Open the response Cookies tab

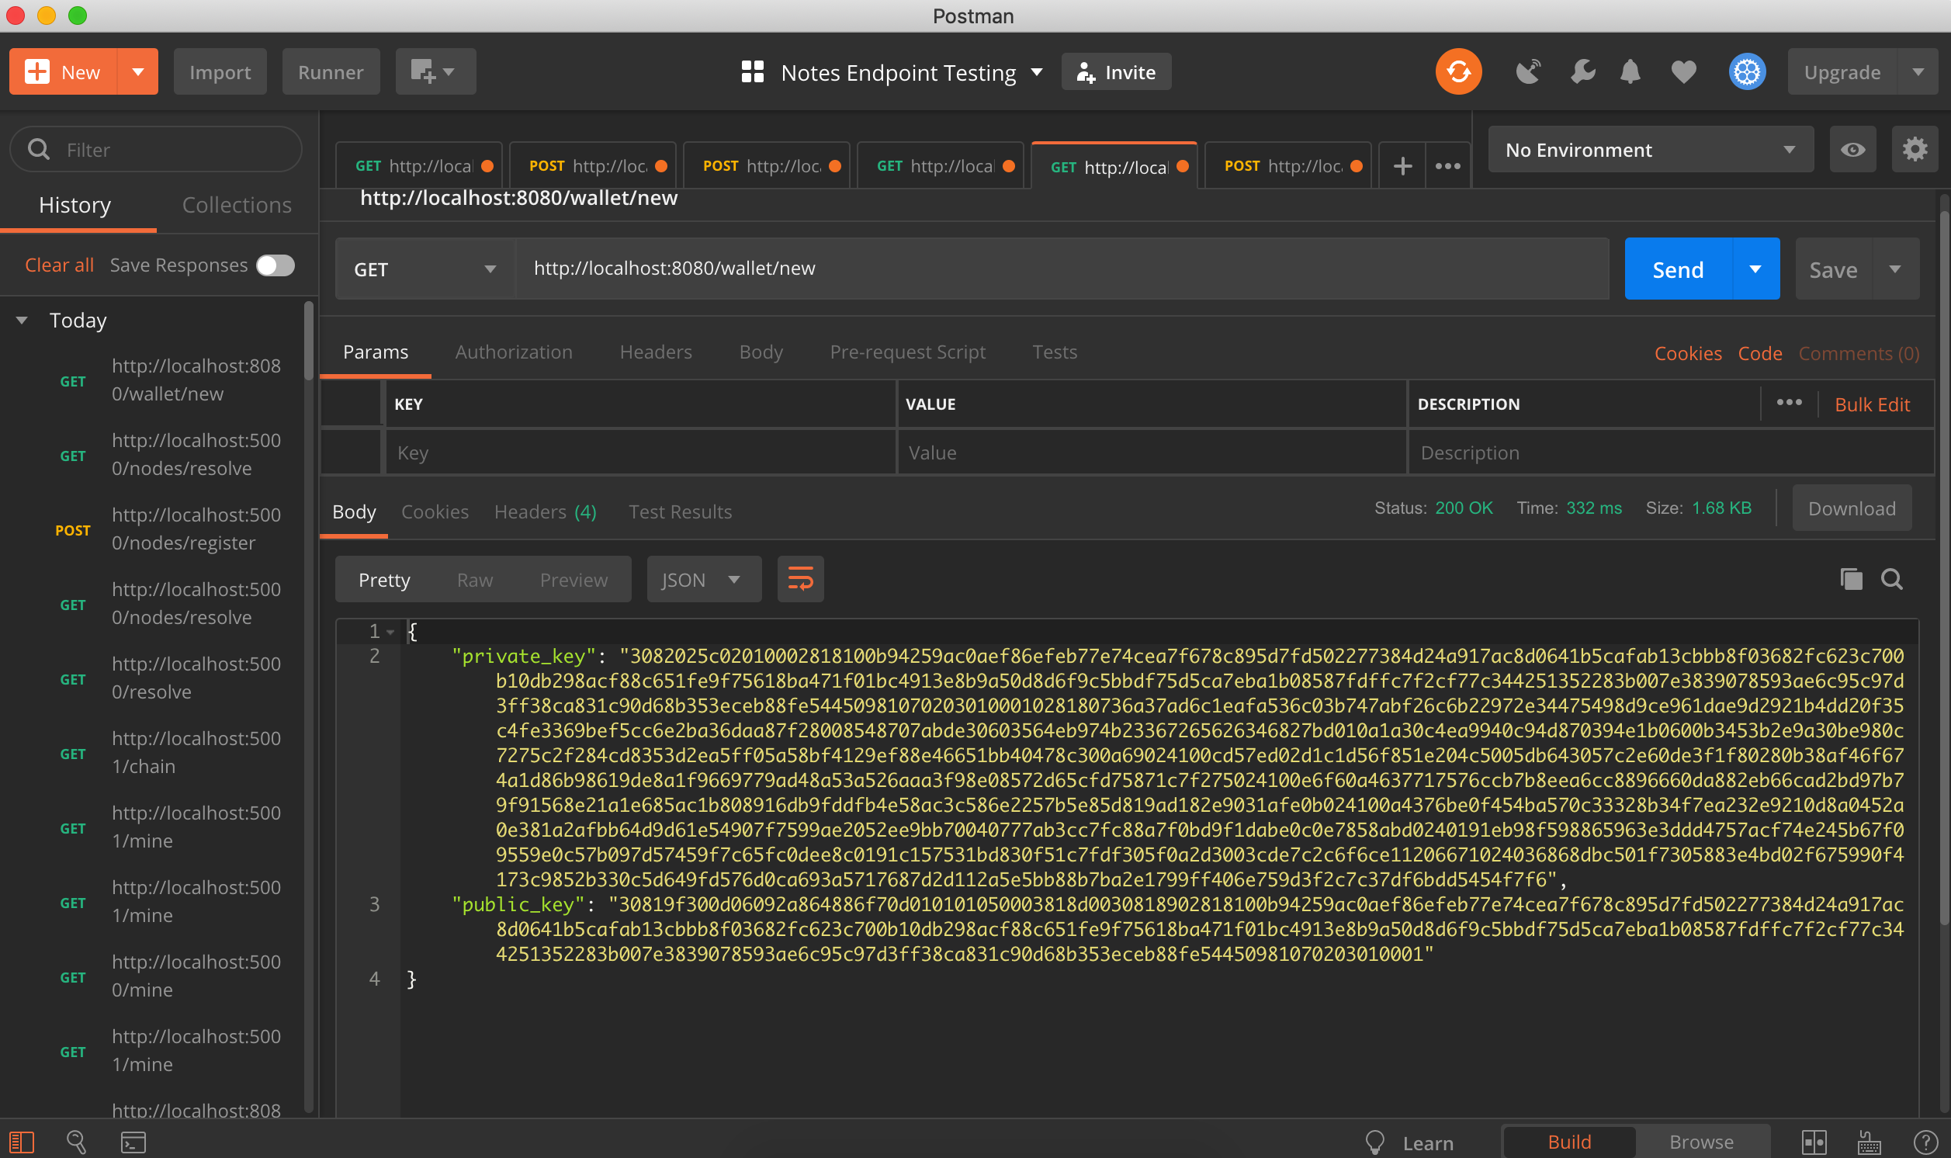(435, 512)
